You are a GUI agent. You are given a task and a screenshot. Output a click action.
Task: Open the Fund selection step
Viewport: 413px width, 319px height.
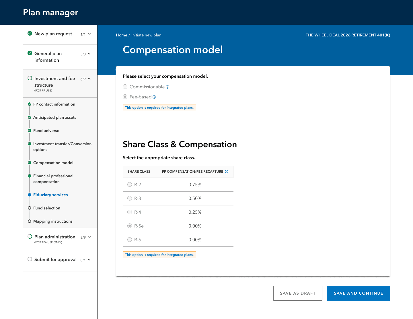tap(47, 208)
